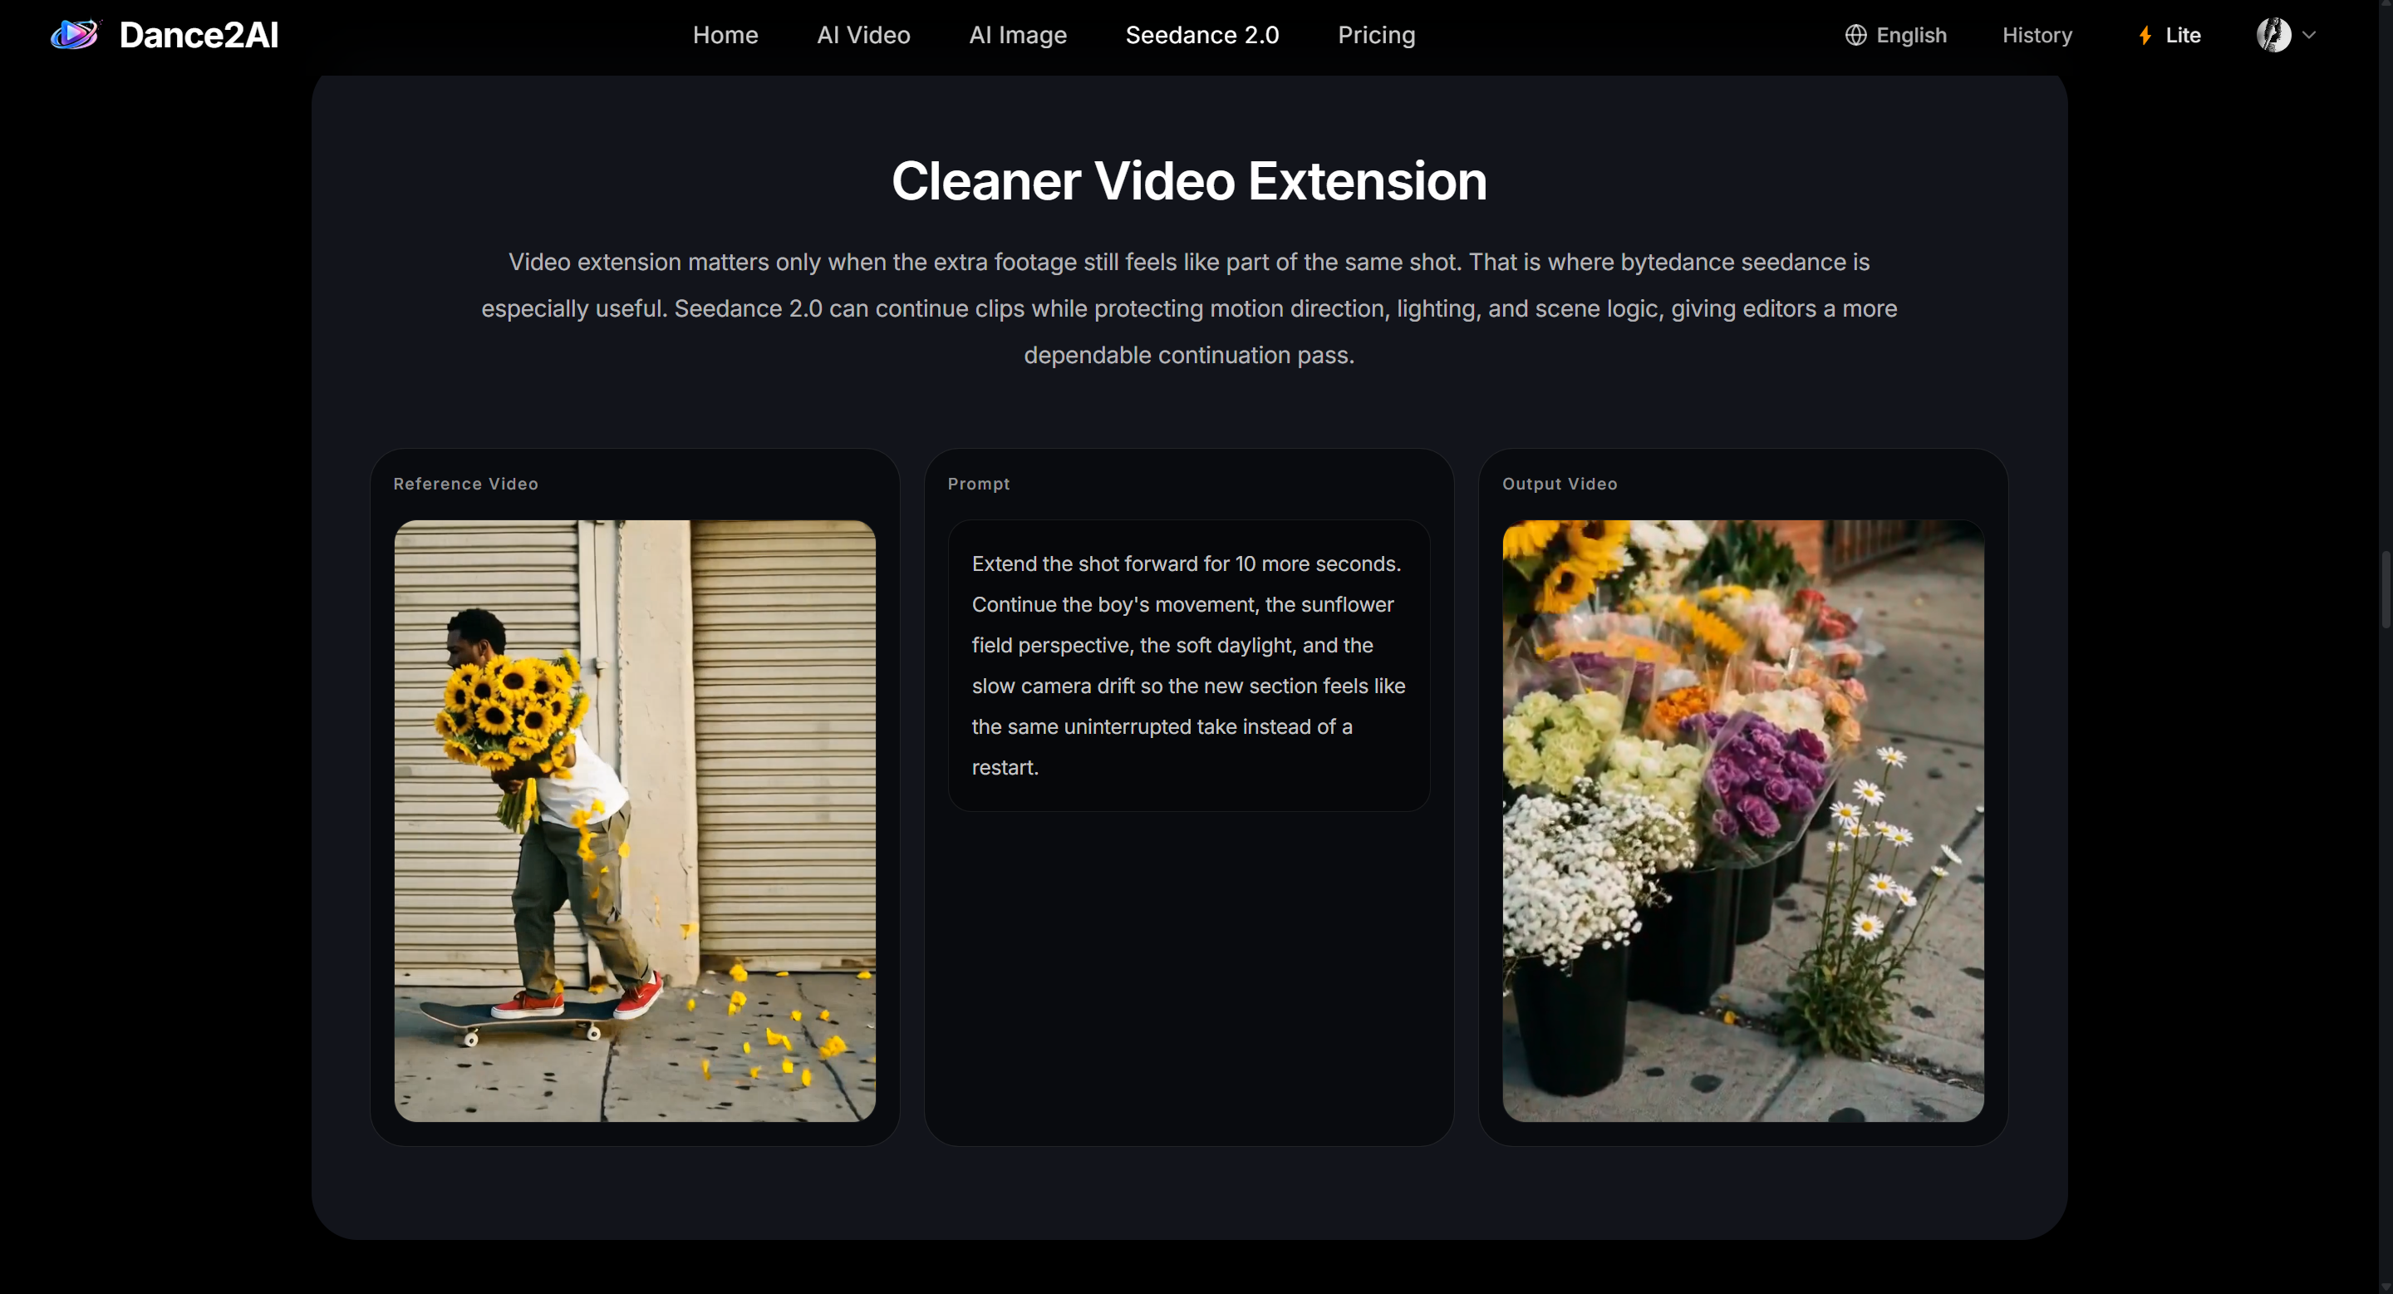Go to the Home page

[x=725, y=35]
